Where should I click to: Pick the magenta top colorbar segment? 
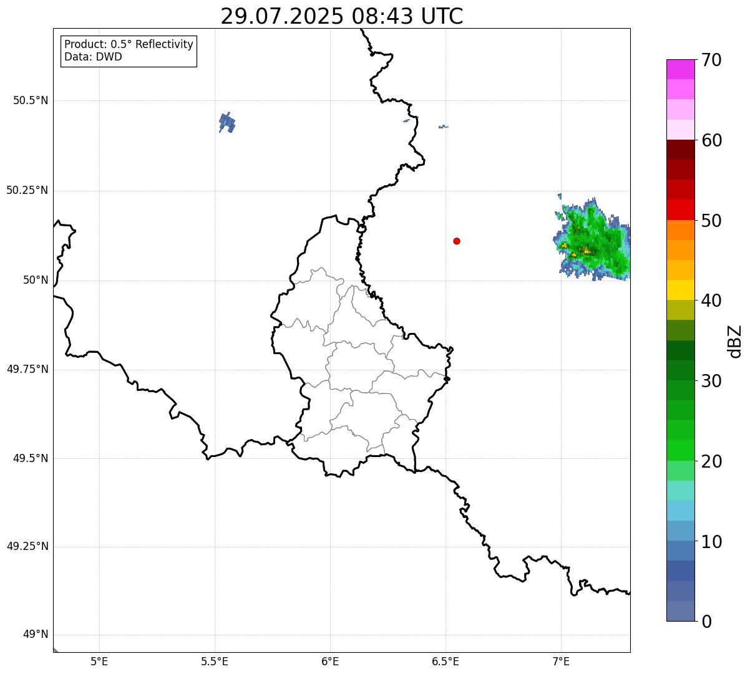pos(681,69)
